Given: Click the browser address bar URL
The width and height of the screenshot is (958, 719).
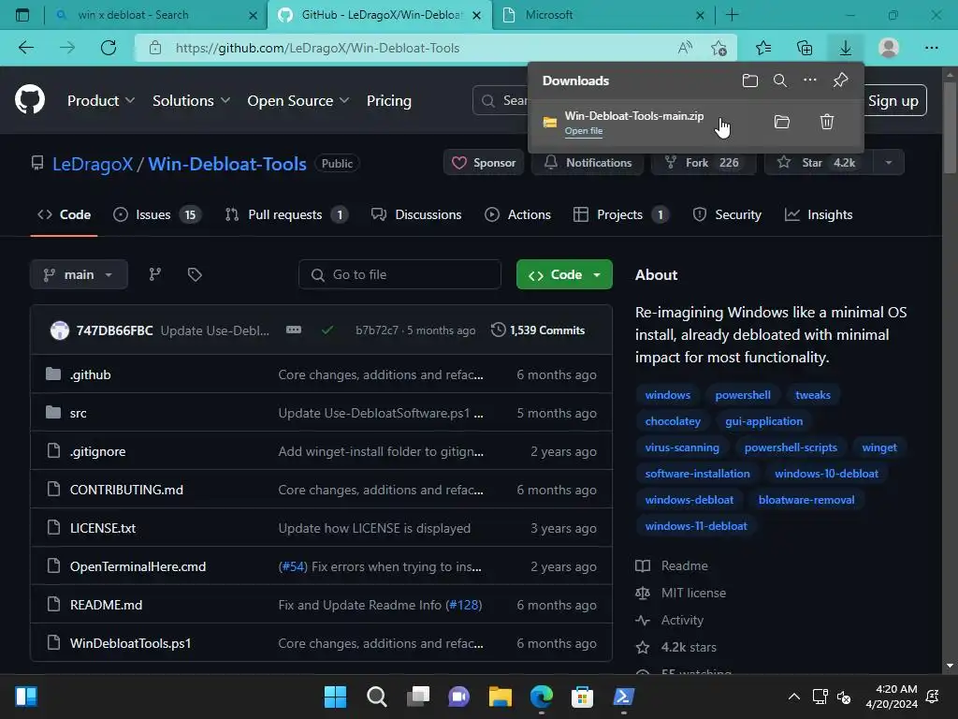Looking at the screenshot, I should (317, 48).
